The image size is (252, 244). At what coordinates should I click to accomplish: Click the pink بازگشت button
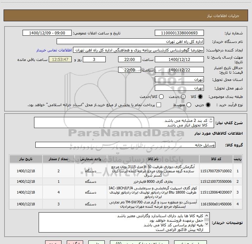point(75,242)
